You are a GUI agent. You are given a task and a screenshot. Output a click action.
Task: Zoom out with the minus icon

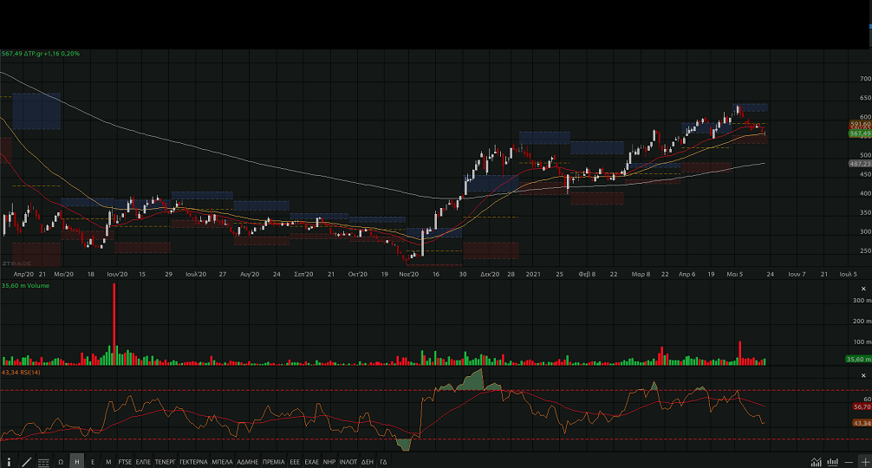849,462
